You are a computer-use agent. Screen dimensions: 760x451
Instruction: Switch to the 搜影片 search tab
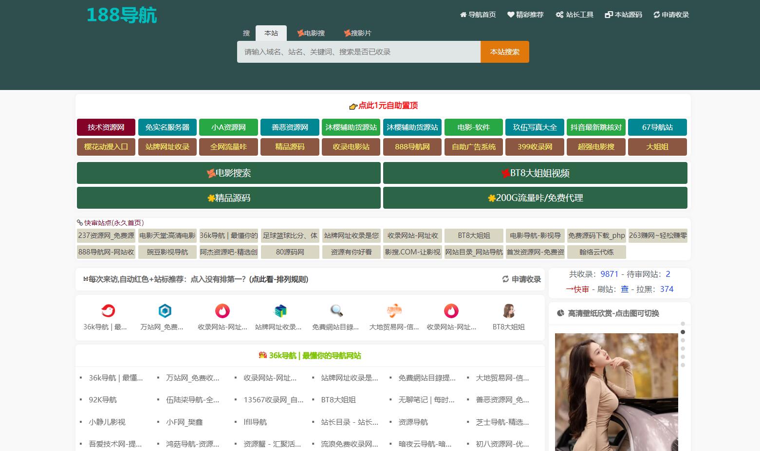tap(357, 33)
